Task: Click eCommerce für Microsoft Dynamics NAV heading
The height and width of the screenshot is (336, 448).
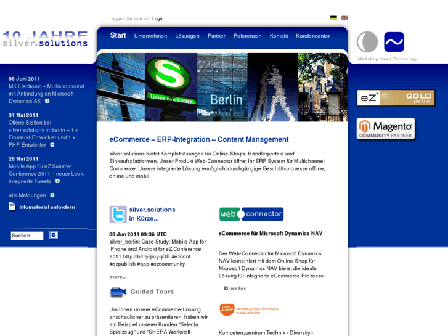Action: pos(271,233)
